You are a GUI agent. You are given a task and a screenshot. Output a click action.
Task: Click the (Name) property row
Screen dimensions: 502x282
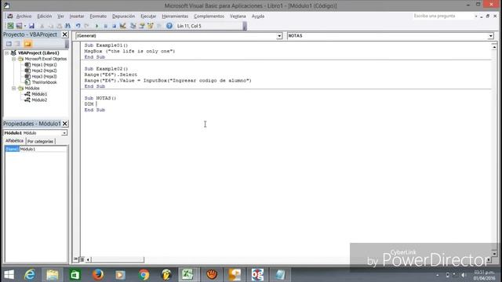[36, 149]
